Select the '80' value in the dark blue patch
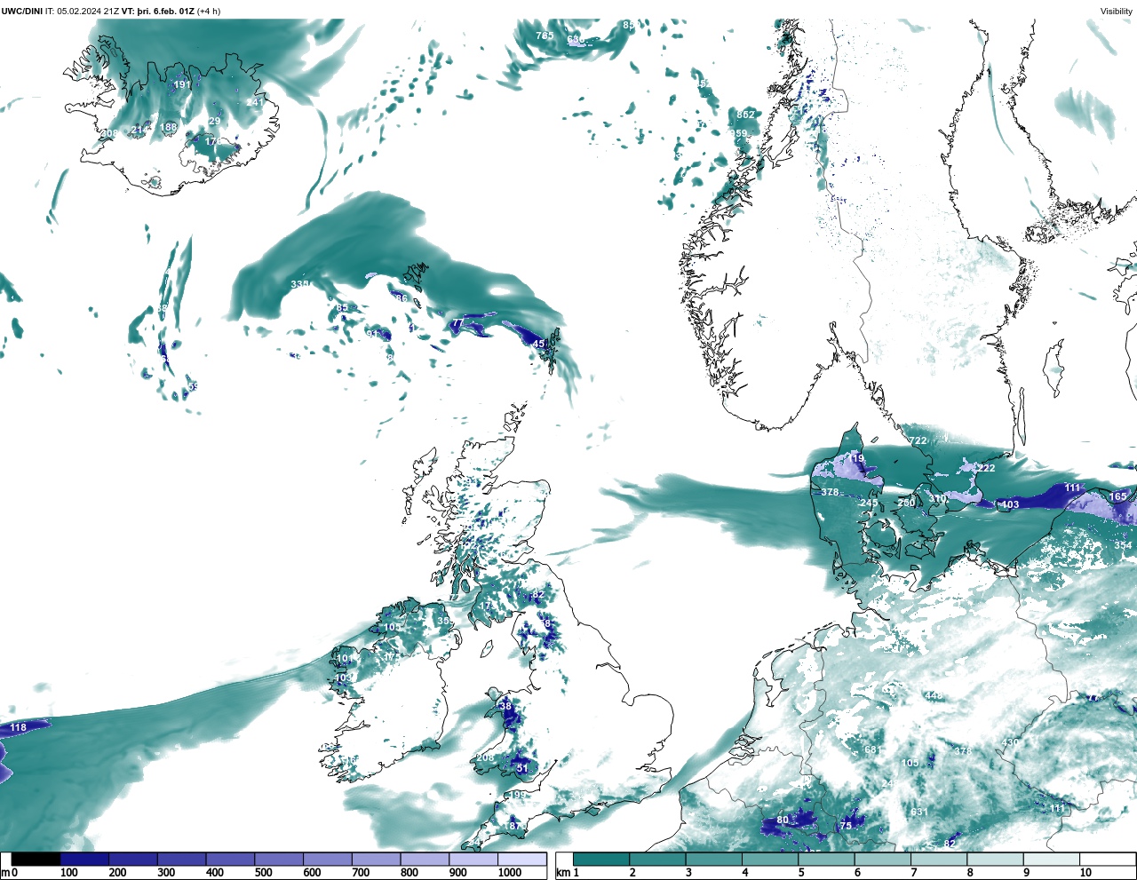Image resolution: width=1137 pixels, height=880 pixels. [x=783, y=821]
